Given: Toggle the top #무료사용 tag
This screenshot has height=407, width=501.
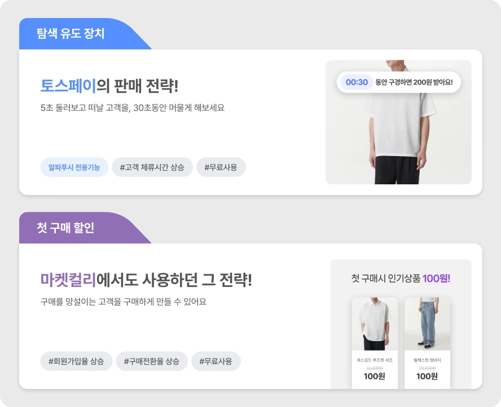Looking at the screenshot, I should coord(221,167).
